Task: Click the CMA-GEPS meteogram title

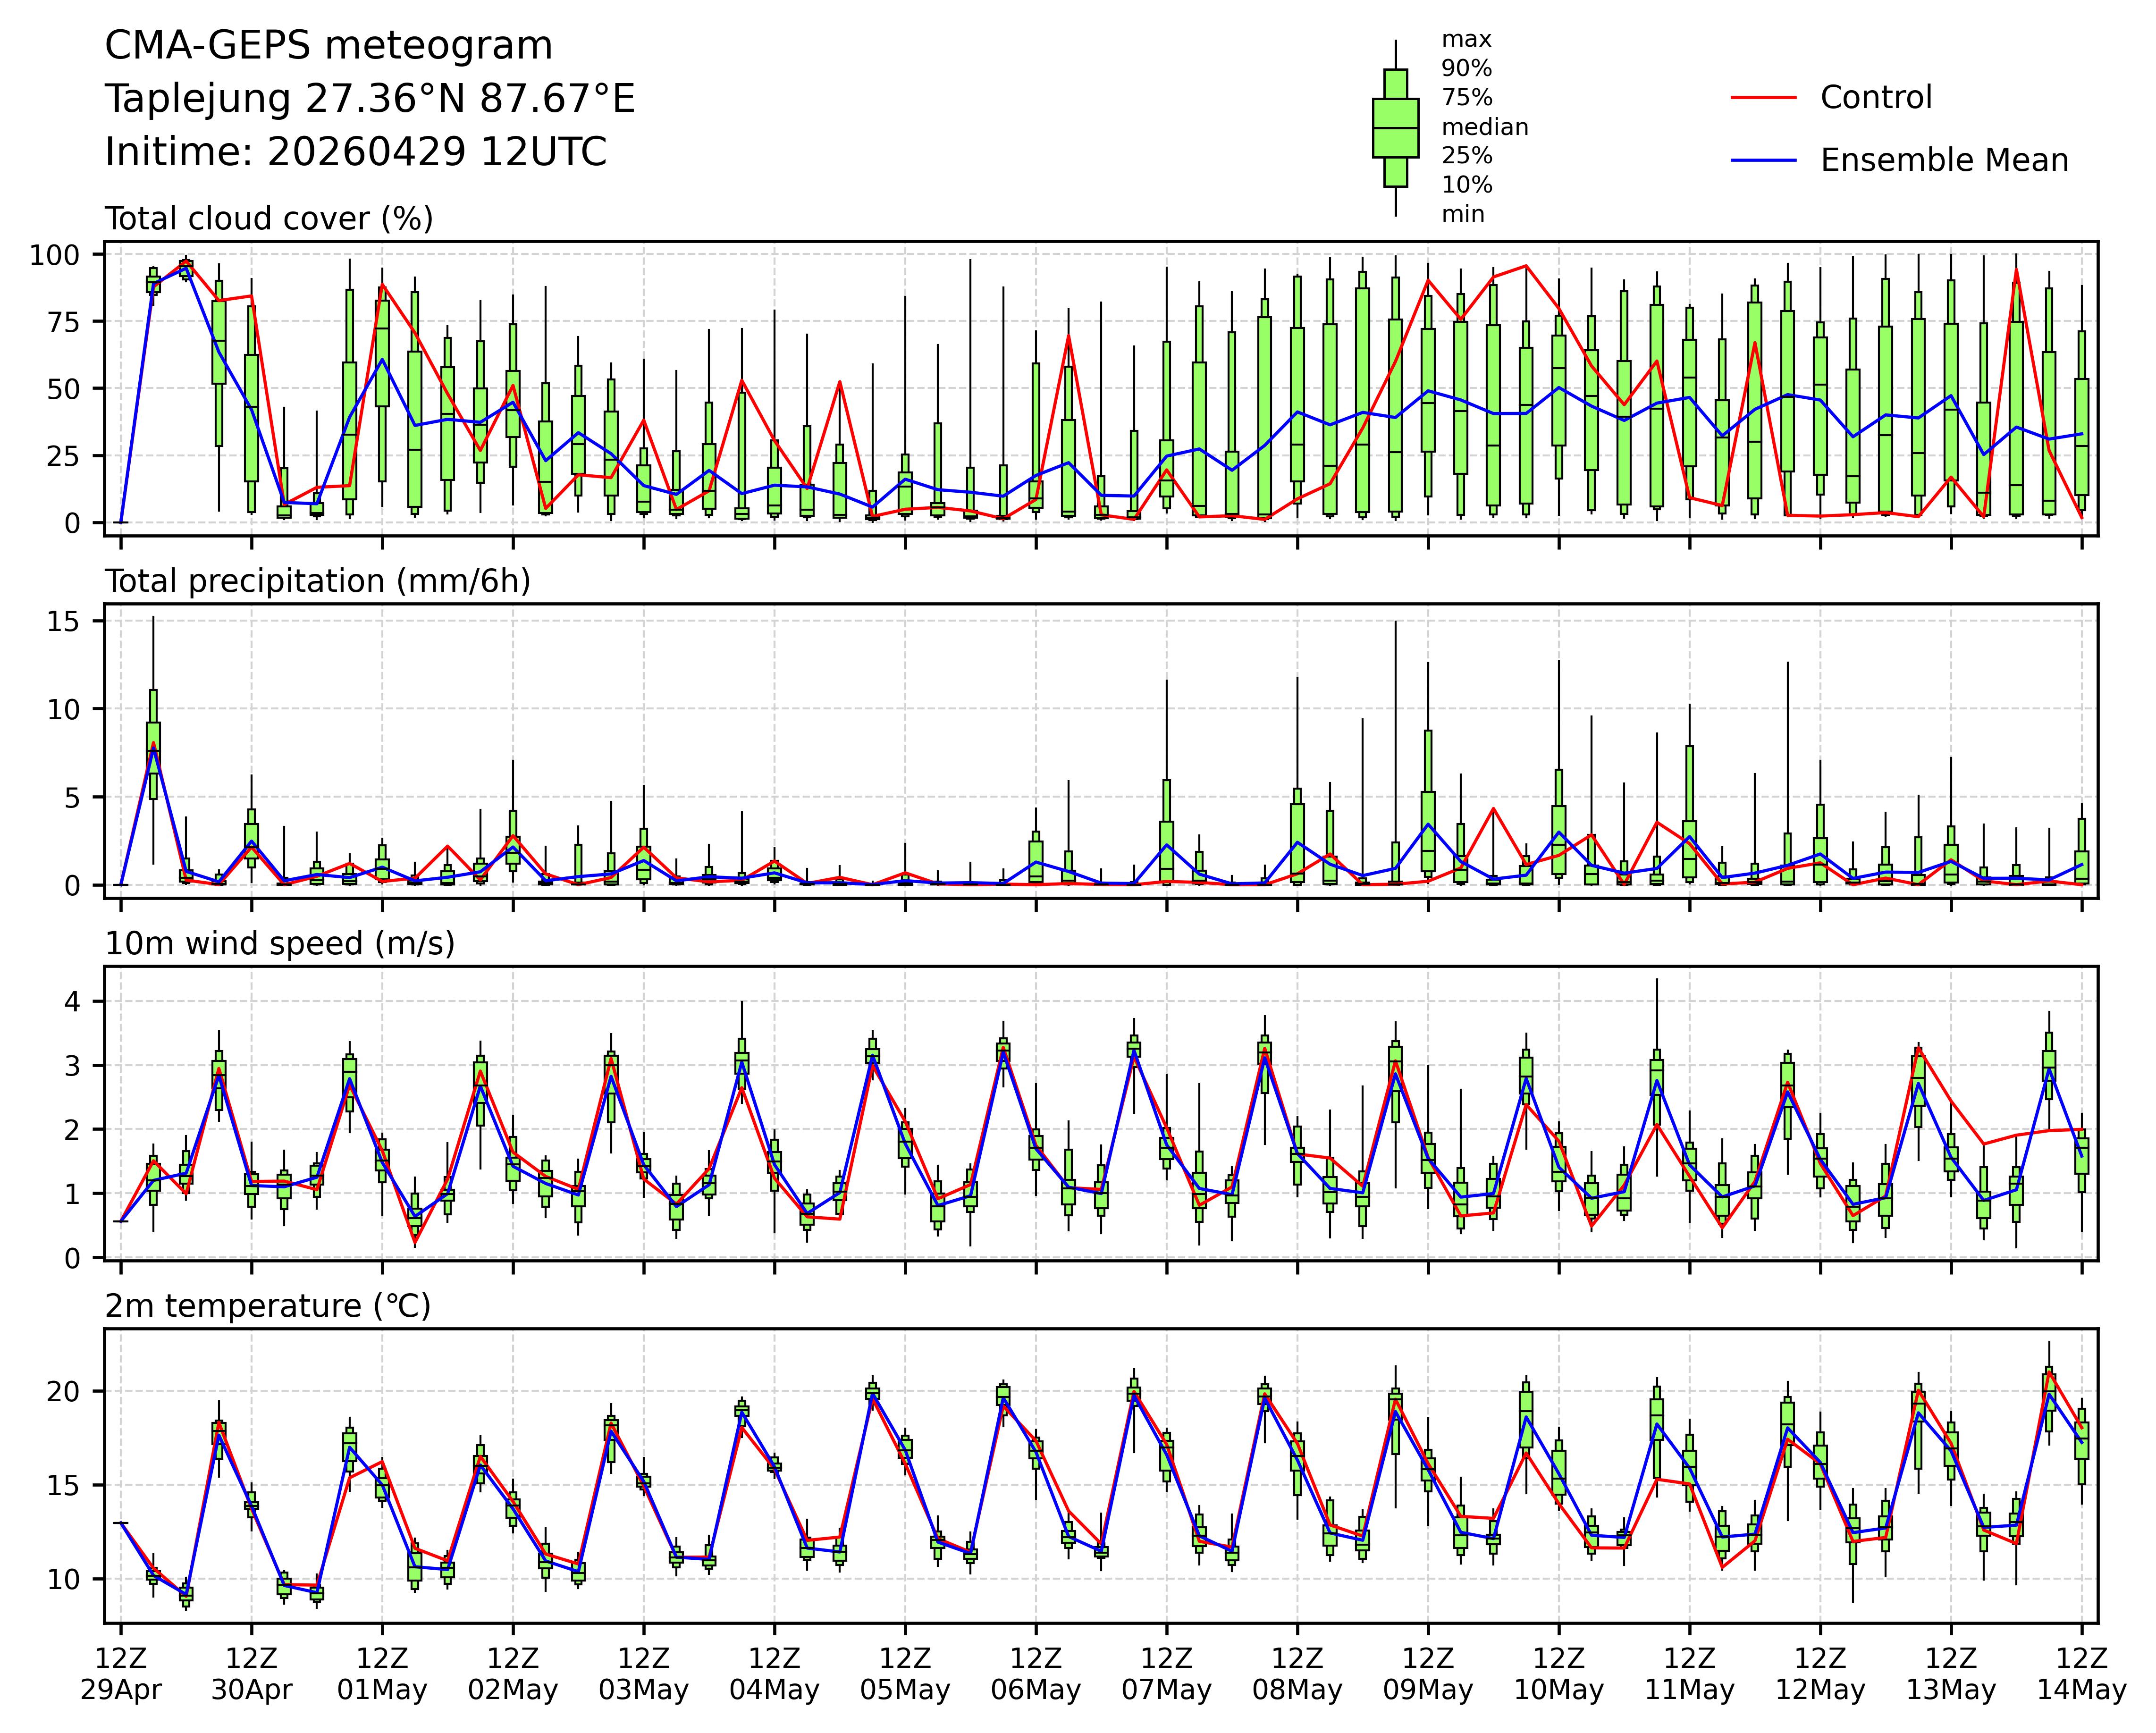Action: coord(328,46)
